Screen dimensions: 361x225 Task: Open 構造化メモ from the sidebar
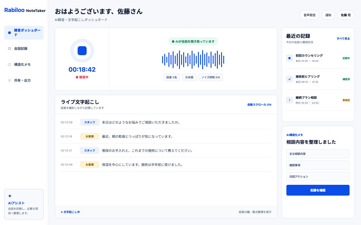24,64
